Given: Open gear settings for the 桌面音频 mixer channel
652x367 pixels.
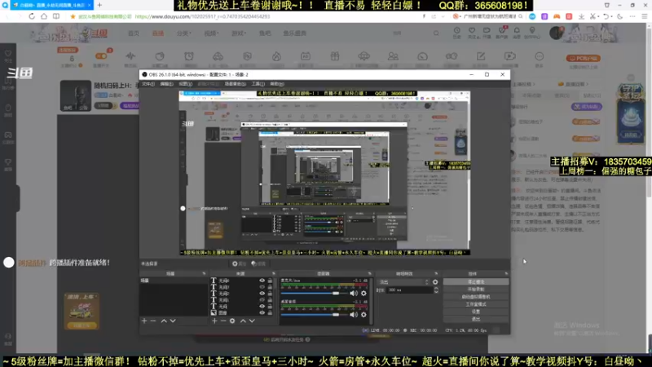Looking at the screenshot, I should 363,315.
